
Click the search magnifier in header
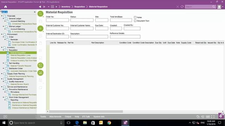pyautogui.click(x=214, y=7)
